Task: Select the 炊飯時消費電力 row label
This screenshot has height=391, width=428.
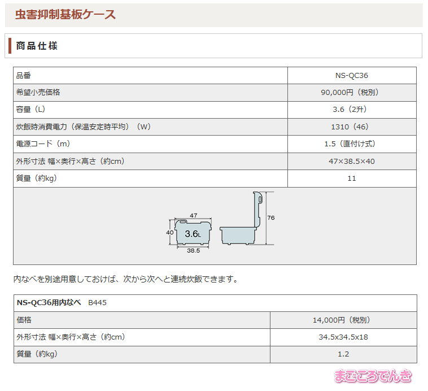Action: click(85, 127)
